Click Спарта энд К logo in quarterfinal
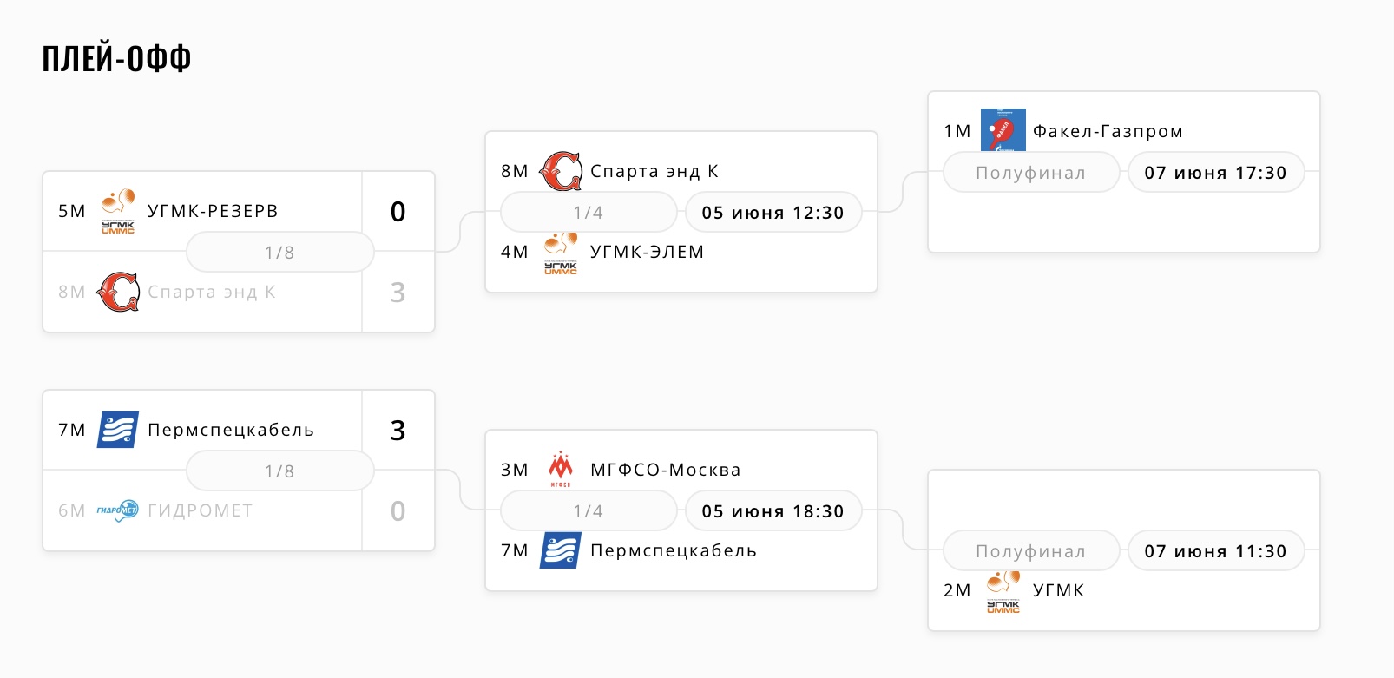The height and width of the screenshot is (678, 1394). click(x=561, y=171)
